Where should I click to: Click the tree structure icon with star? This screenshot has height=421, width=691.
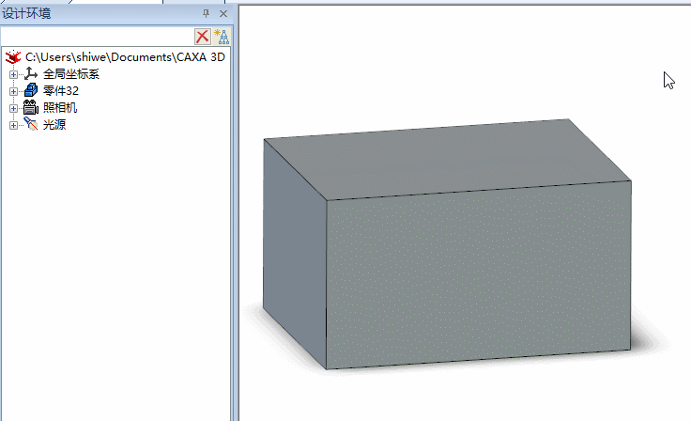(x=222, y=37)
